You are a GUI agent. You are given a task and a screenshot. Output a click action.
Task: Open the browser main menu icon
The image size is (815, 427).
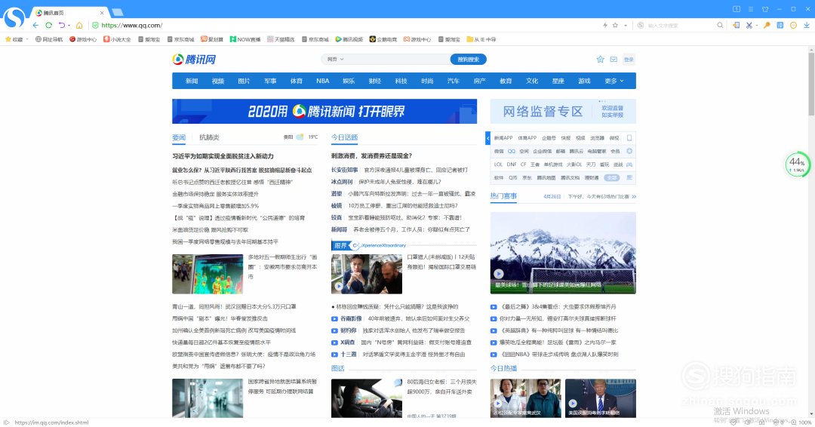click(751, 9)
